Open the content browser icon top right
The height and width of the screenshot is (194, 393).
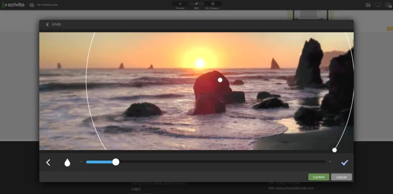[368, 5]
